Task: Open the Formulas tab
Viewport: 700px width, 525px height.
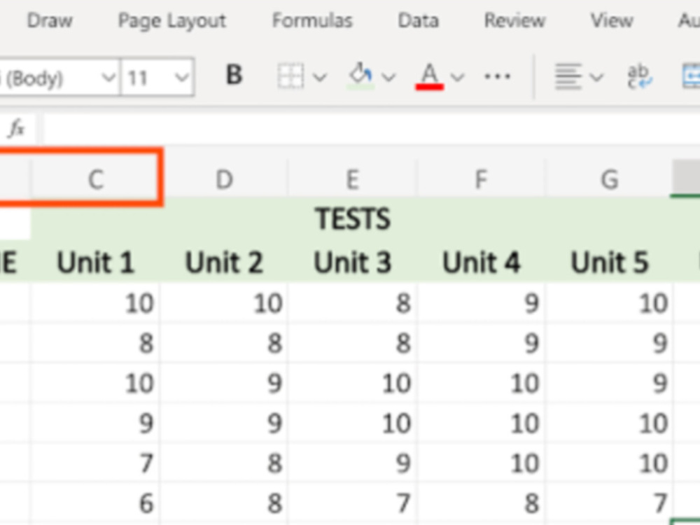Action: (x=312, y=20)
